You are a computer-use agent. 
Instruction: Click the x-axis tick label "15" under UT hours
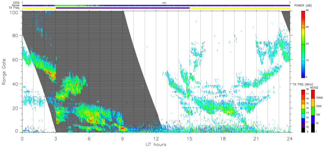[189, 139]
